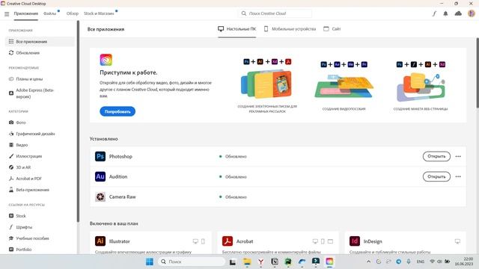
Task: Switch to Настольные ПК tab
Action: [x=237, y=29]
